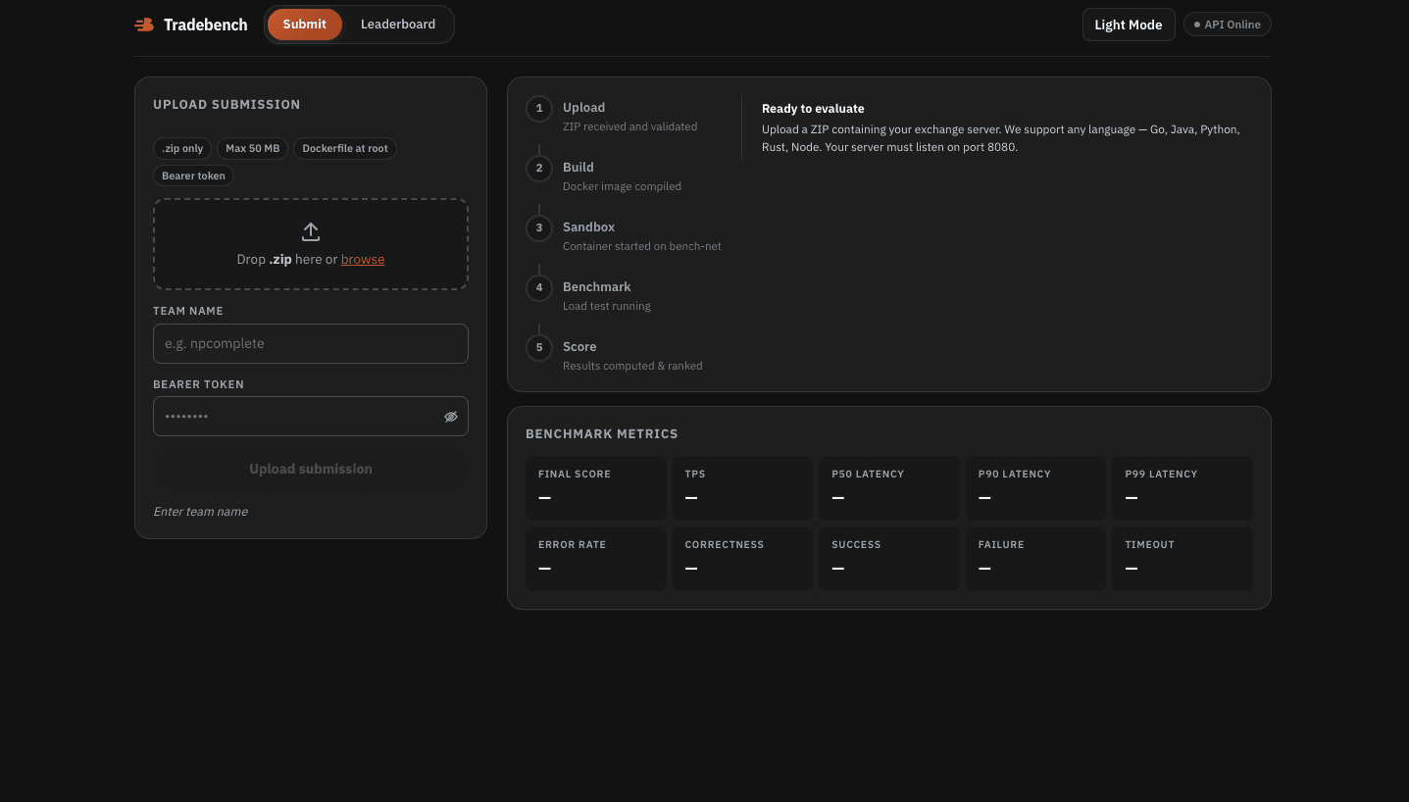
Task: Click the 'Upload Submission' panel heading
Action: 226,105
